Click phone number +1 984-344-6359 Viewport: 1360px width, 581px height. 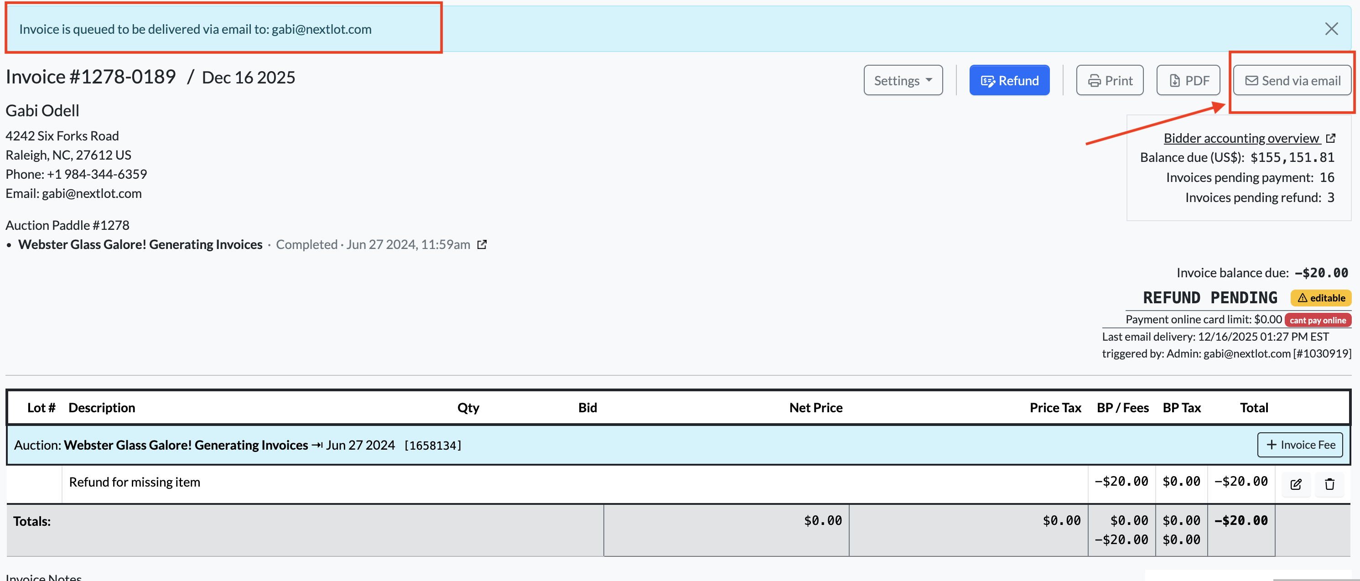click(x=97, y=174)
